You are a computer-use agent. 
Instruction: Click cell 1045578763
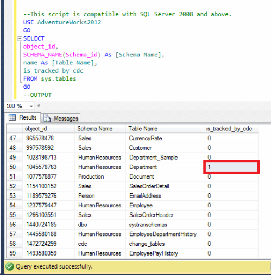click(48, 167)
